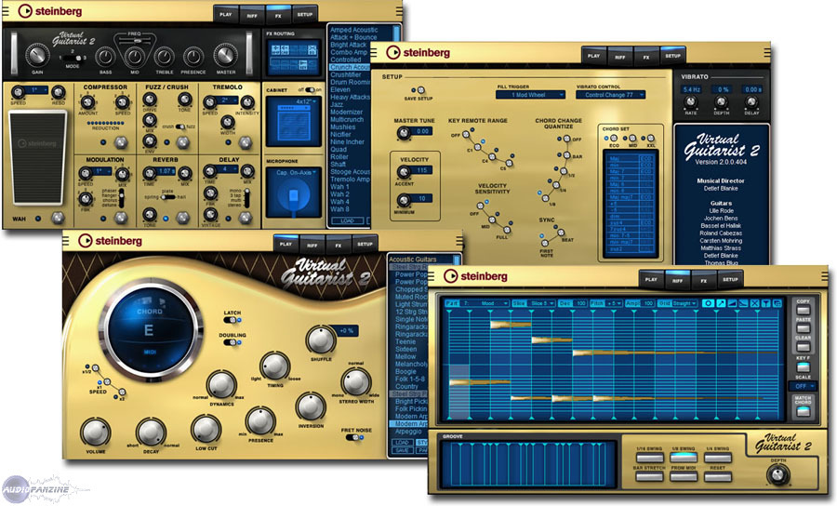Select the ECO chord set radio button
This screenshot has width=837, height=506.
click(x=614, y=139)
